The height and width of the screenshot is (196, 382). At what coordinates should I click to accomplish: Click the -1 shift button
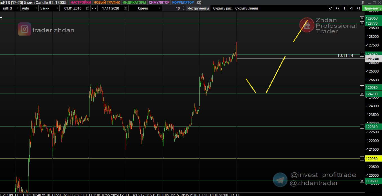click(351, 8)
